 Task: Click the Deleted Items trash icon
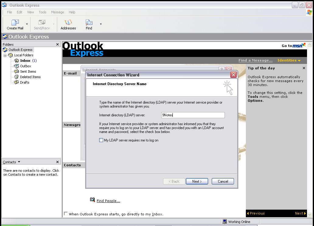click(16, 77)
